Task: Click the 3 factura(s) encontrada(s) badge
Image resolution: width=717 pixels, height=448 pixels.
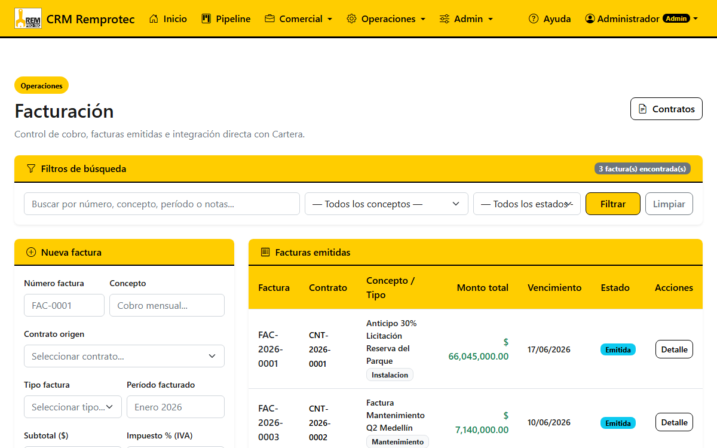Action: point(642,169)
